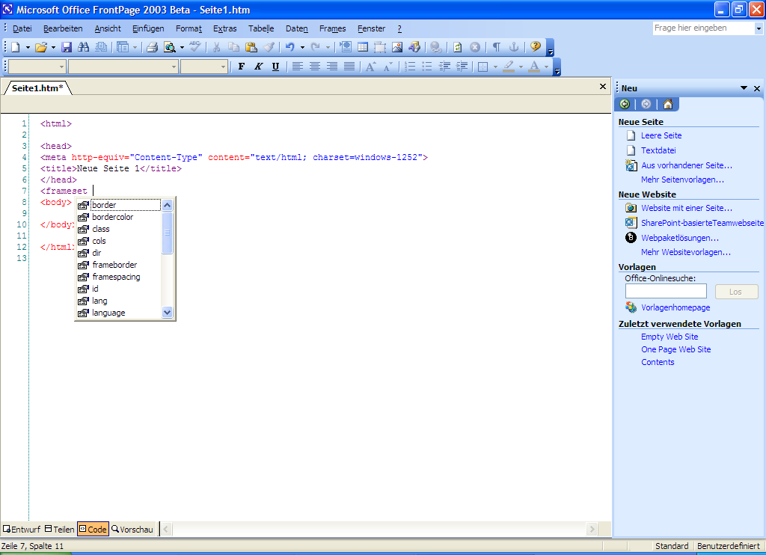Open the font name dropdown
The width and height of the screenshot is (766, 555).
pos(174,67)
